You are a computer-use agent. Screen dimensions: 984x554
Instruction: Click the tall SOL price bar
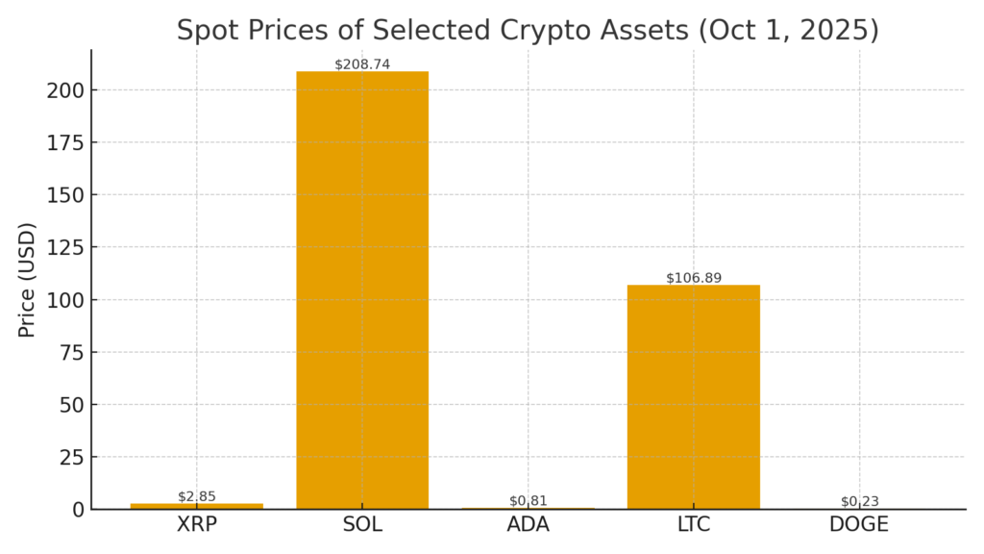click(x=362, y=289)
